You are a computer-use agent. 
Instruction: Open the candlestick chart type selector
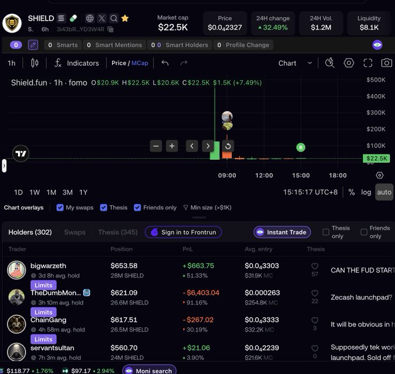[x=35, y=63]
